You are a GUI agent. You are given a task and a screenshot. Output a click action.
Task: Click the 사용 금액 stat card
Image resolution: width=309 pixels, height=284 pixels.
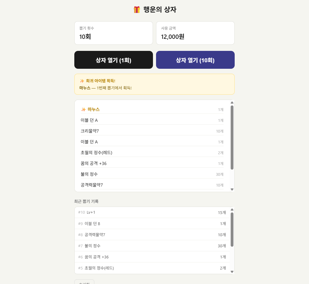coord(195,33)
